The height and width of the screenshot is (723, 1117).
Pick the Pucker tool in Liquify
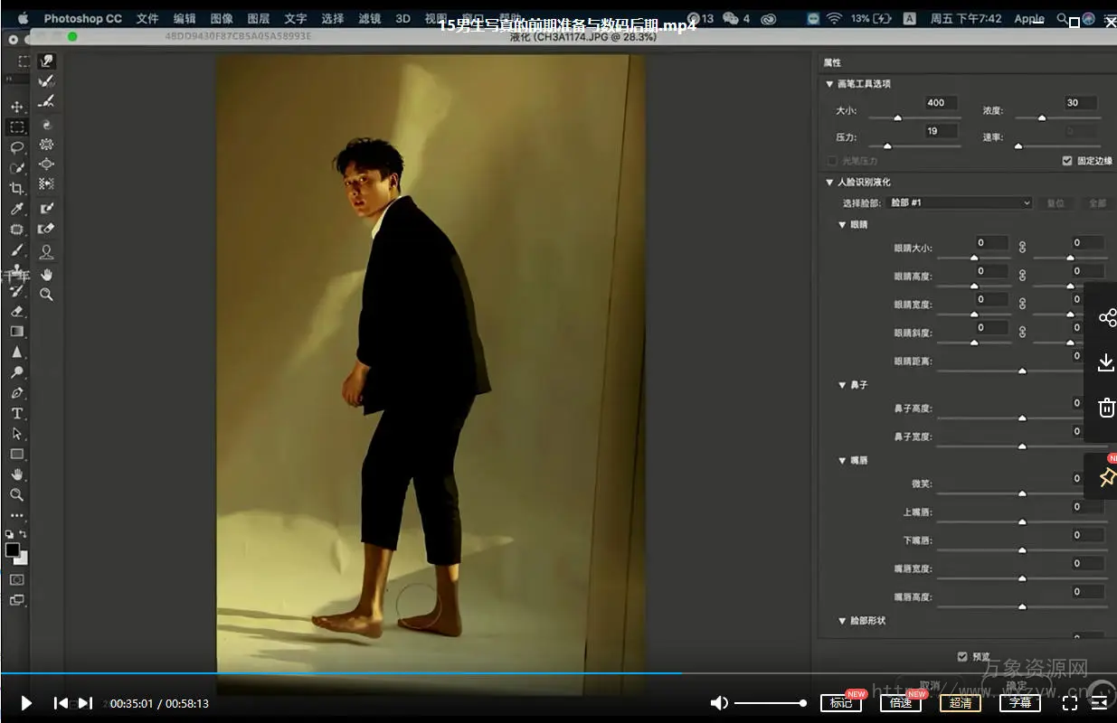pyautogui.click(x=46, y=145)
